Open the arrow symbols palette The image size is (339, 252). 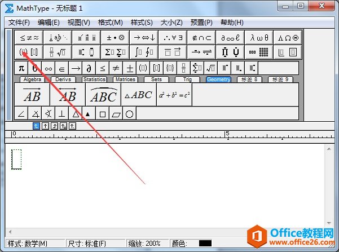click(x=144, y=38)
